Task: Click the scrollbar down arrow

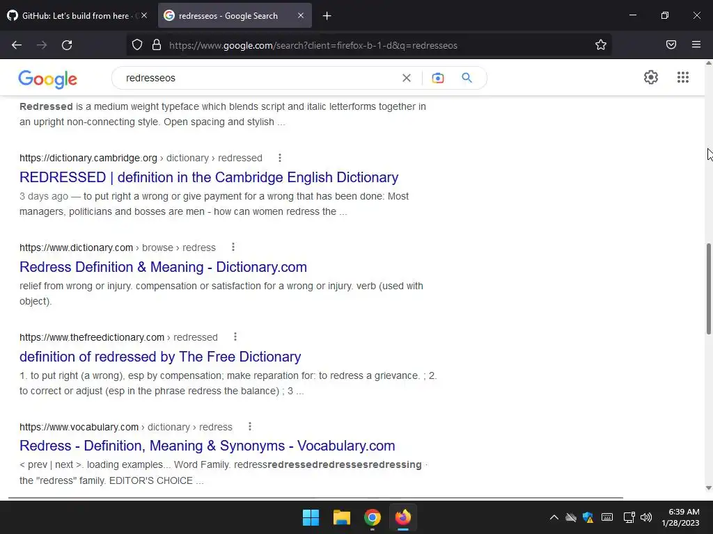Action: coord(708,488)
